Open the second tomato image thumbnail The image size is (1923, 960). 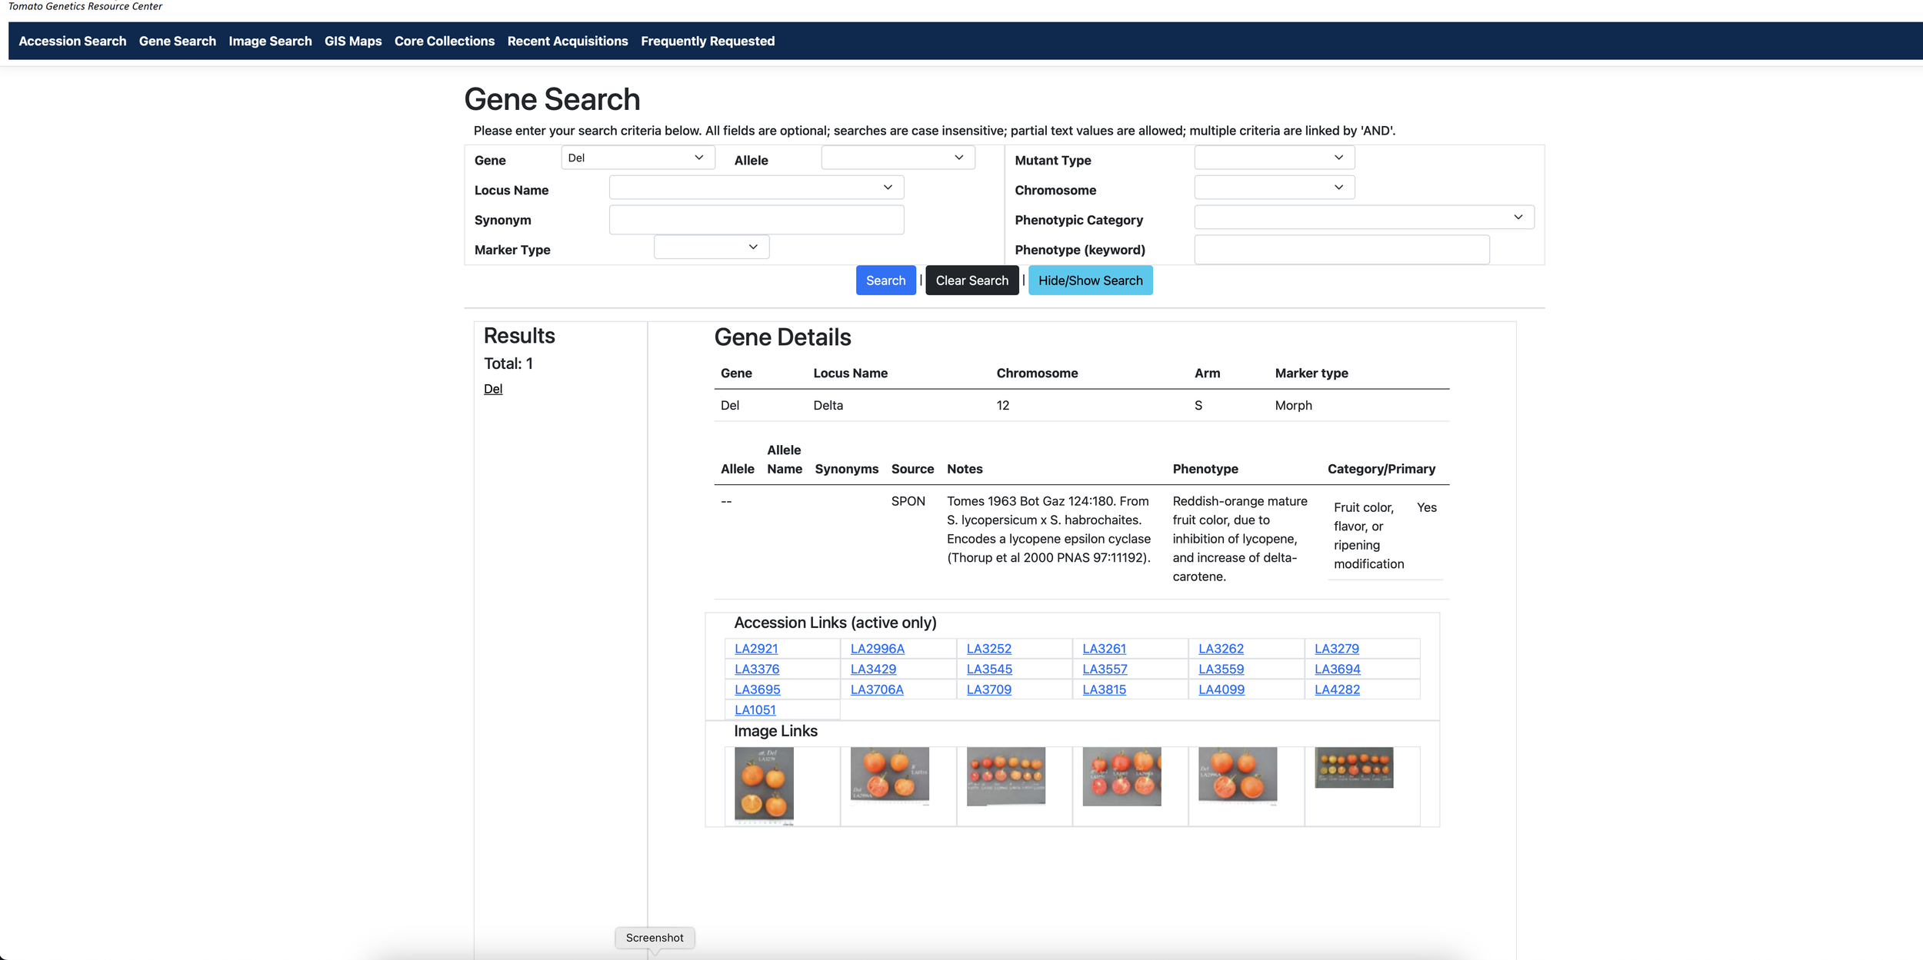[x=889, y=774]
